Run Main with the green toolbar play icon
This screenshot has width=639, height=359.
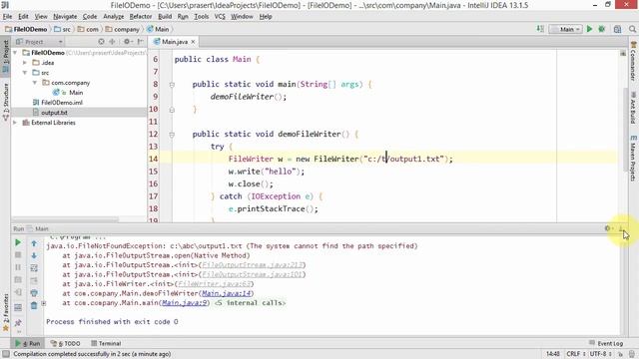589,29
